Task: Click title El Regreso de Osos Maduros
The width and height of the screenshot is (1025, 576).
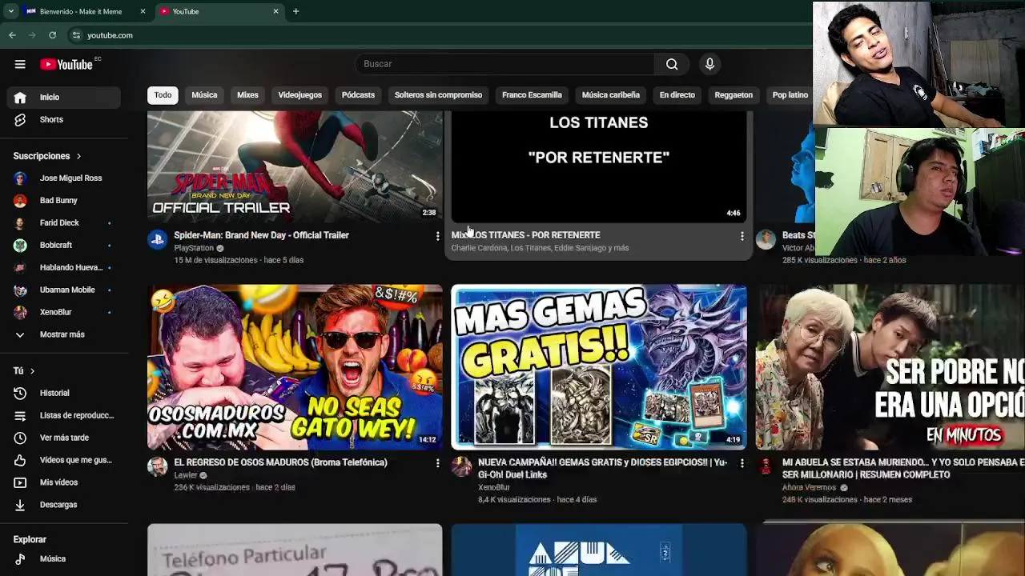Action: pos(280,462)
